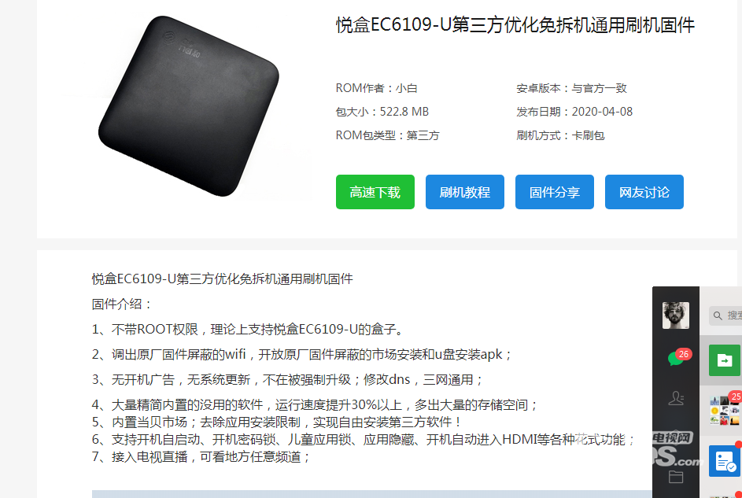Screen dimensions: 742x498
Task: Click the 固件介绍 heading text
Action: click(x=122, y=304)
